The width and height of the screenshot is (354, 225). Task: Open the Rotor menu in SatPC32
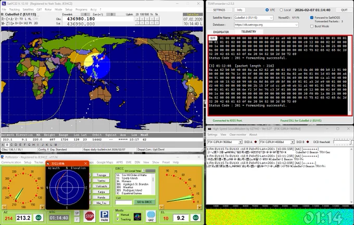[48, 9]
